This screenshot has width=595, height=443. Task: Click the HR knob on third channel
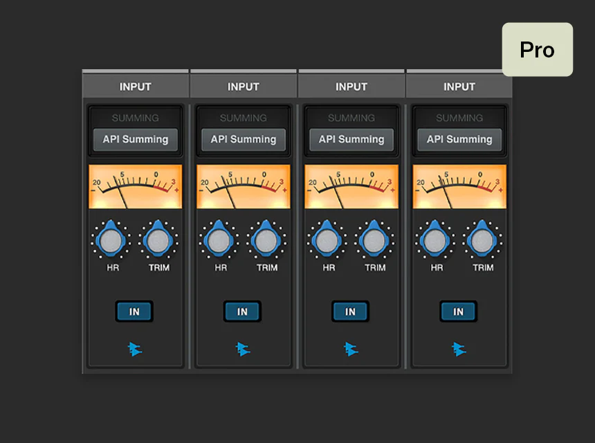(327, 240)
